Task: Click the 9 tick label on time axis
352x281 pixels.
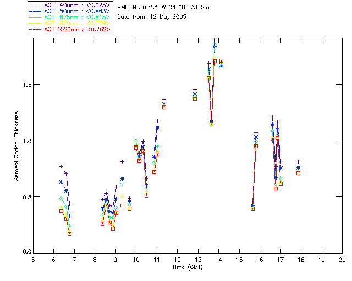Action: (x=116, y=258)
